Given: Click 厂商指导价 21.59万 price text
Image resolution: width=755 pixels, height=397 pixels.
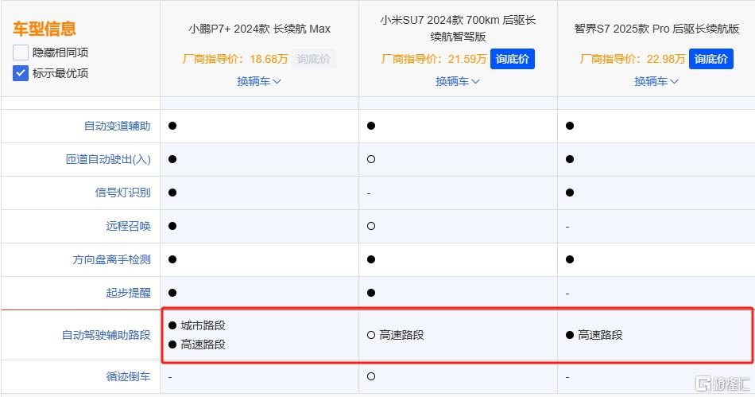Looking at the screenshot, I should pyautogui.click(x=433, y=59).
